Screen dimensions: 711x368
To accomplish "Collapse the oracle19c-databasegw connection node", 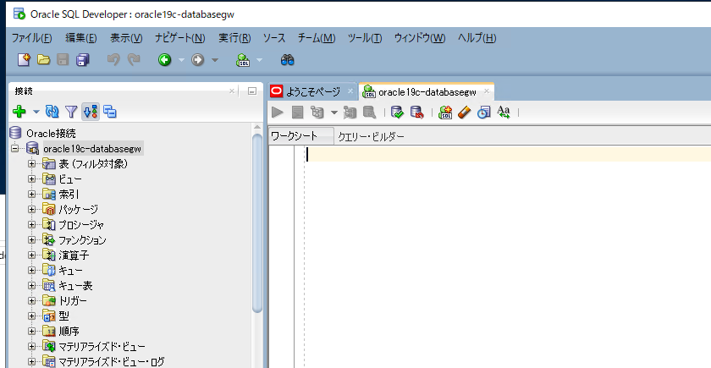I will [15, 148].
